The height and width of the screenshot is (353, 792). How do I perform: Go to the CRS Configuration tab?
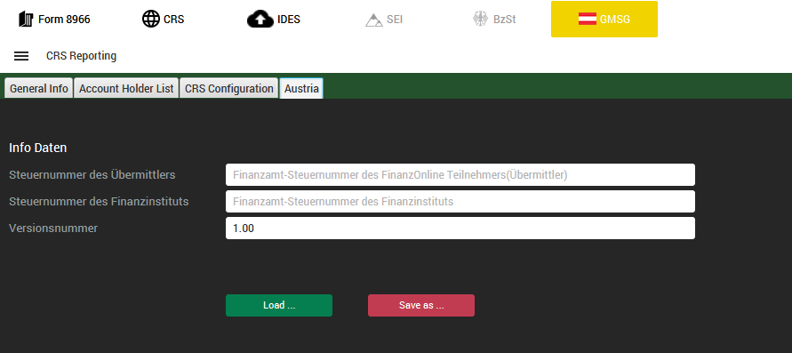pyautogui.click(x=228, y=88)
